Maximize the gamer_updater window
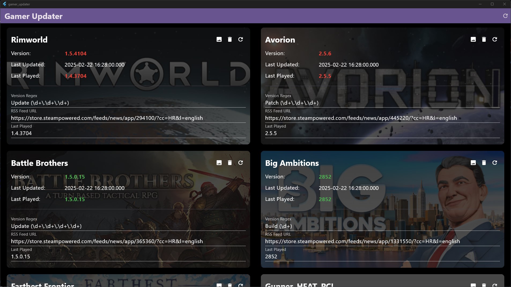The height and width of the screenshot is (287, 511). (492, 4)
